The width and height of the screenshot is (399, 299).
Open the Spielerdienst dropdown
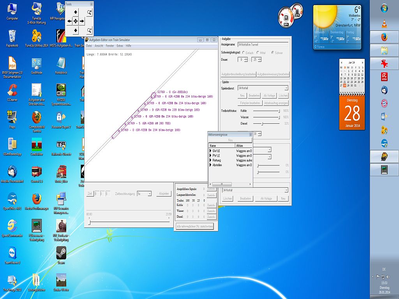(x=286, y=88)
